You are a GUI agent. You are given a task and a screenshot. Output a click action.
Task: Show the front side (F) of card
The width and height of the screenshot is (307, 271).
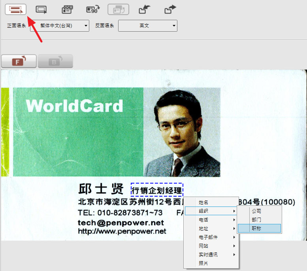coord(19,61)
